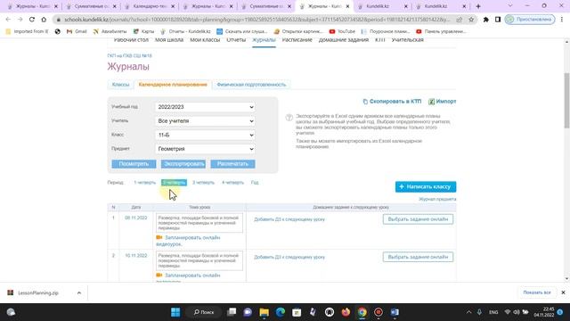
Task: Open Учительская in the navigation
Action: click(408, 40)
